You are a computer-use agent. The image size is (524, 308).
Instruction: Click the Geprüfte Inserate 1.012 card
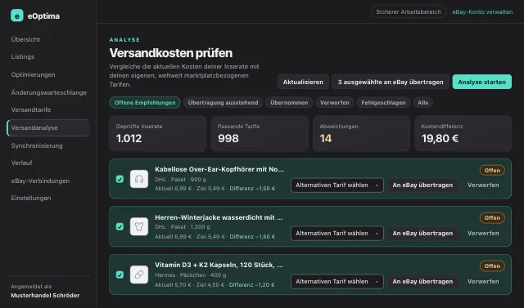coord(158,133)
